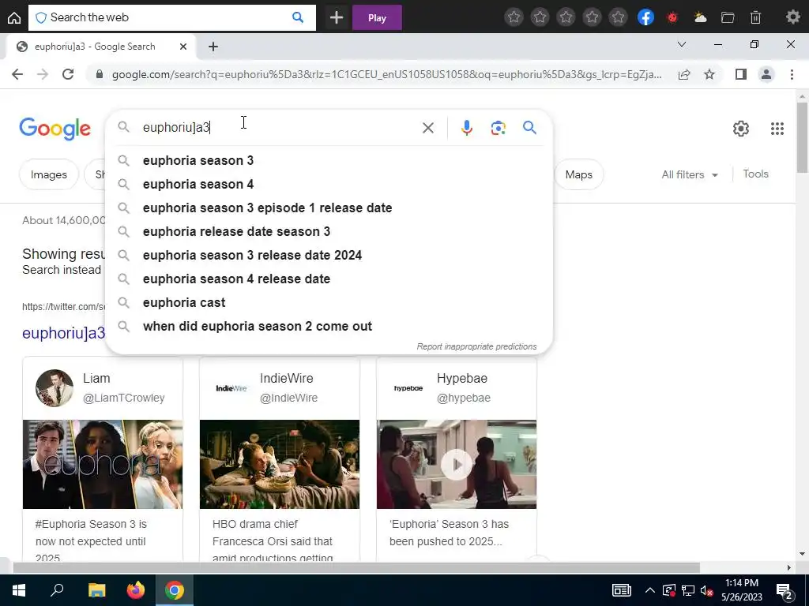The width and height of the screenshot is (809, 606).
Task: Open IndieWire tweet image
Action: click(x=279, y=464)
